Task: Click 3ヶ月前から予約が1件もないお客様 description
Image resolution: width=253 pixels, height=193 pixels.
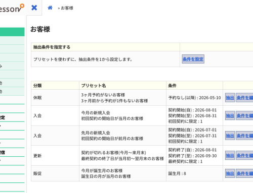Action: [x=114, y=101]
